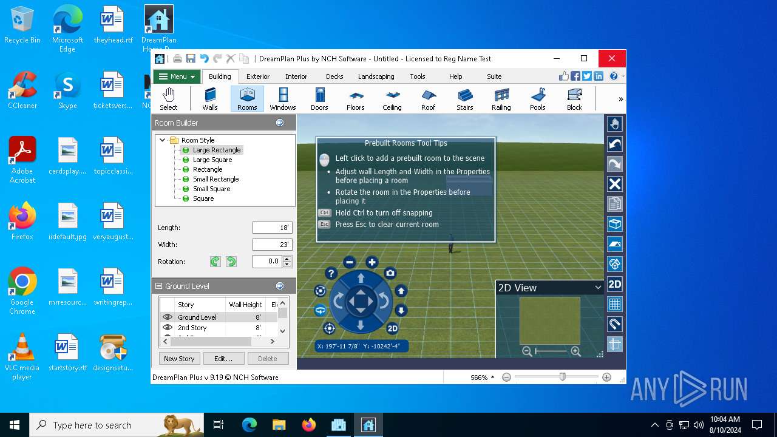Click the magnet snapping icon in the right sidebar

pos(615,324)
